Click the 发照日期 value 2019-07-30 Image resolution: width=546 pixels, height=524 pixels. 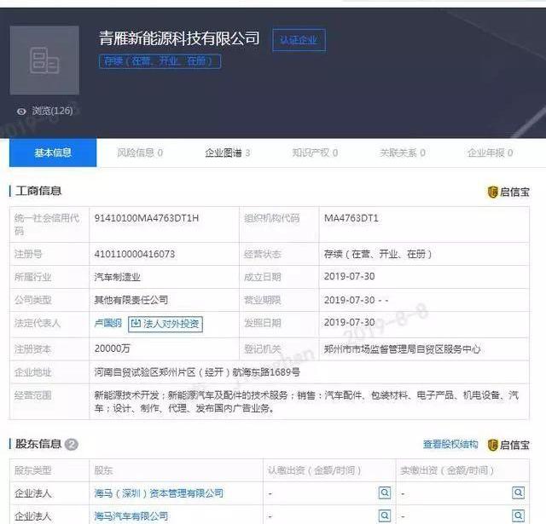pyautogui.click(x=349, y=322)
